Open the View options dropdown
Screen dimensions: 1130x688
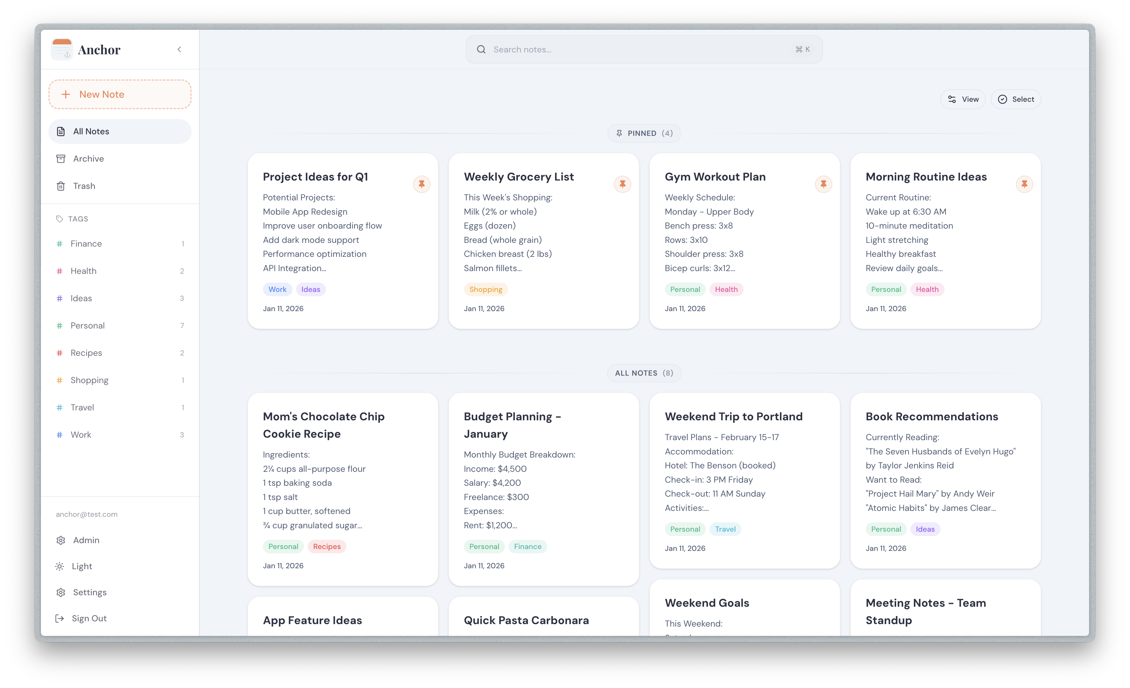963,99
